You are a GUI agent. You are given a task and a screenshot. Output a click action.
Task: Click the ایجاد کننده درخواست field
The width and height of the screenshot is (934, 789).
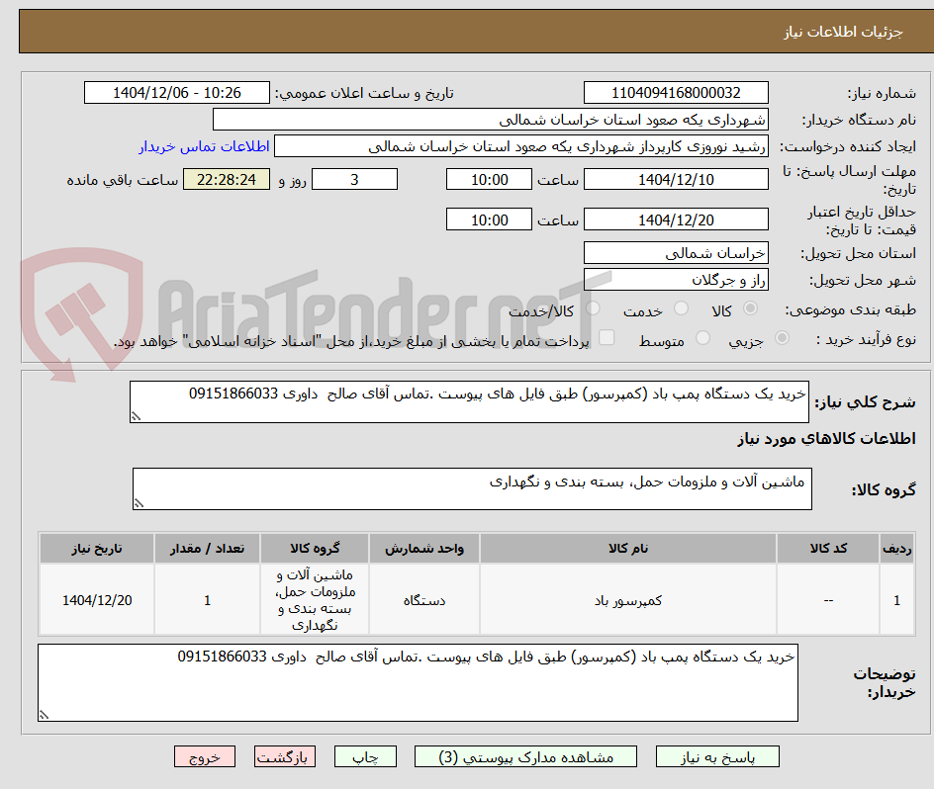pos(521,146)
